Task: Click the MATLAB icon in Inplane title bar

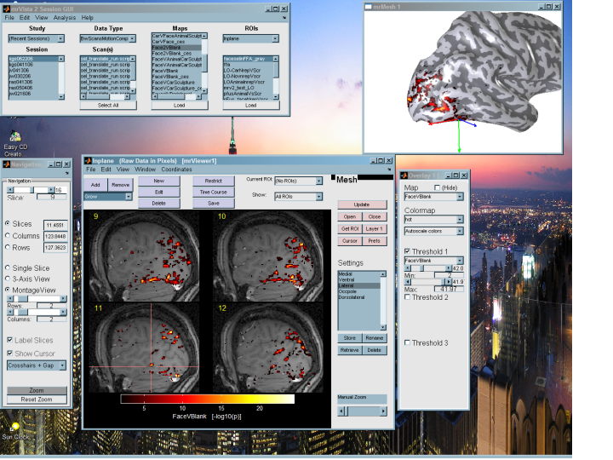Action: pos(88,160)
